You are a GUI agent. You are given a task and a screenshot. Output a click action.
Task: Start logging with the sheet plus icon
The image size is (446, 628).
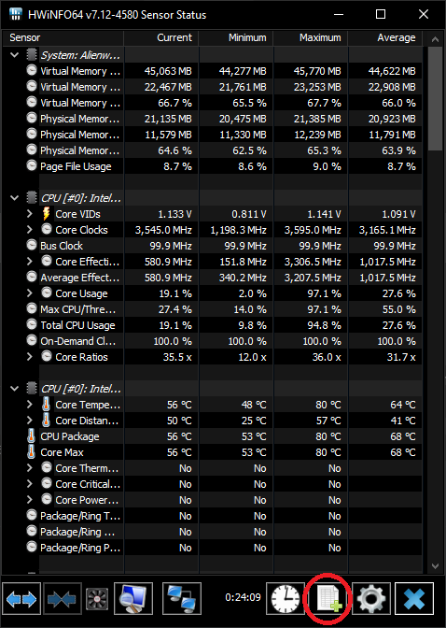pyautogui.click(x=328, y=599)
